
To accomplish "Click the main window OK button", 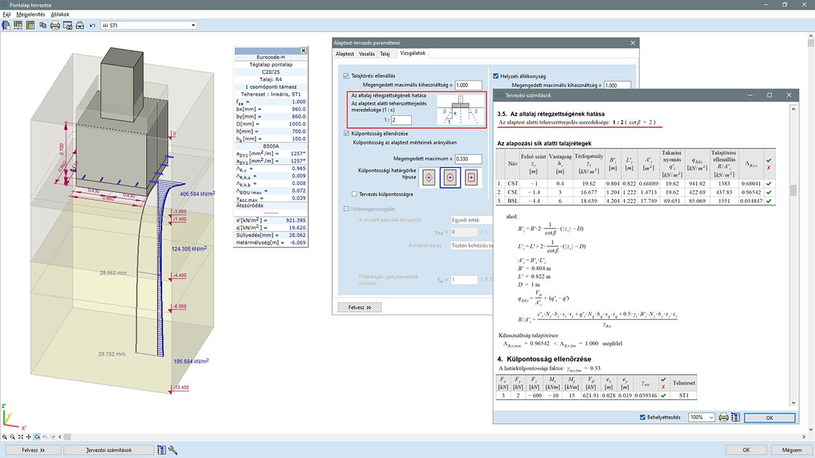I will coord(745,450).
